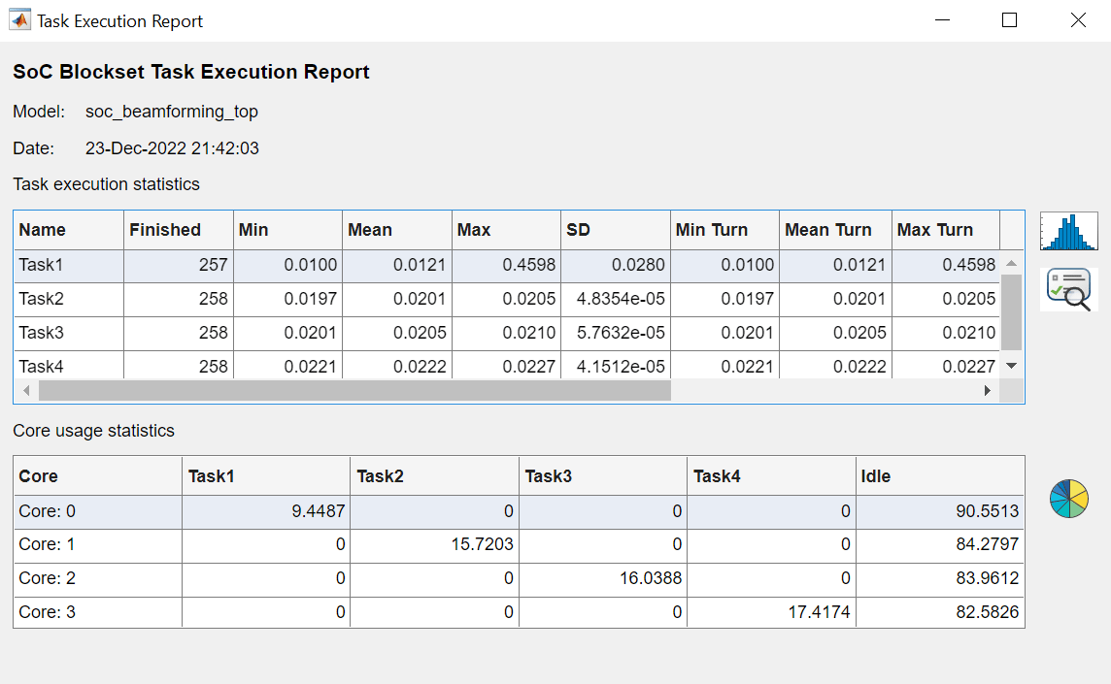Close the Task Execution Report window
Image resolution: width=1111 pixels, height=684 pixels.
click(x=1078, y=20)
